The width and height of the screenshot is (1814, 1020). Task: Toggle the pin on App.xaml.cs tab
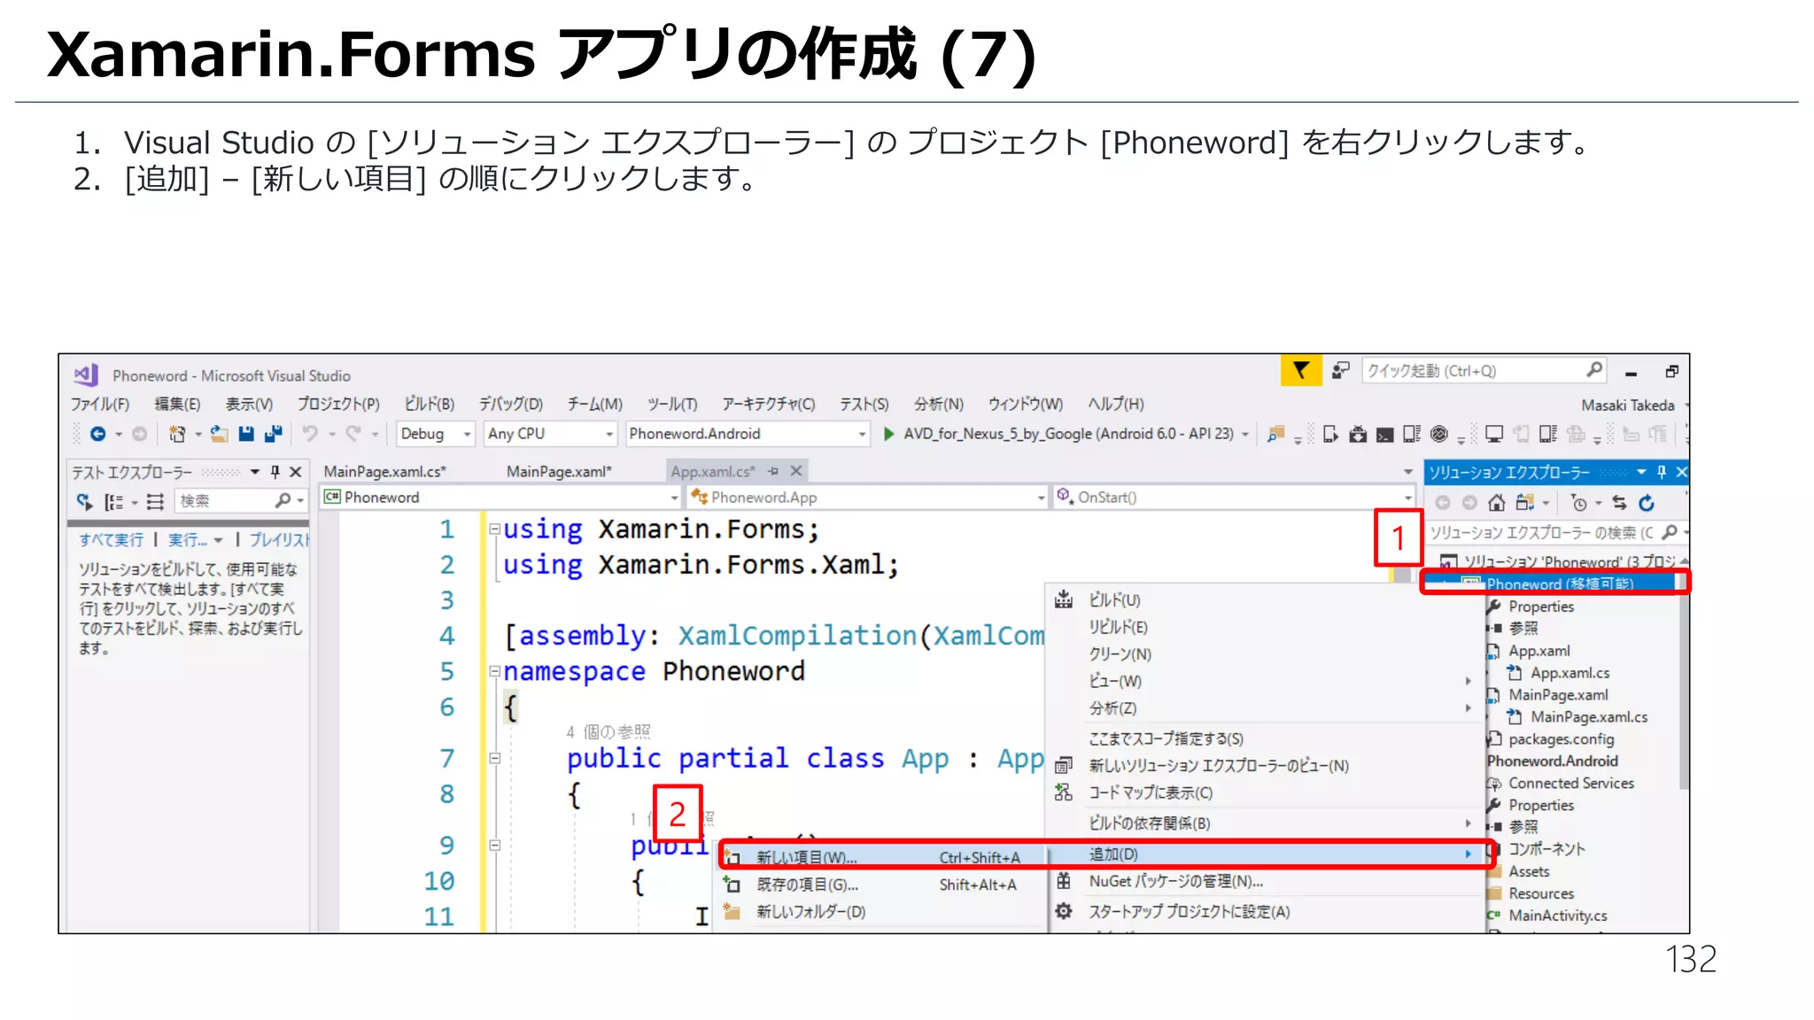pyautogui.click(x=773, y=471)
